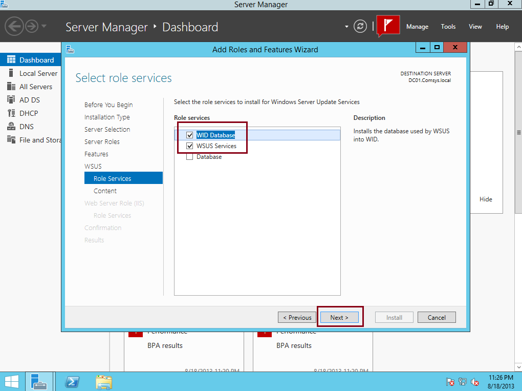Image resolution: width=522 pixels, height=391 pixels.
Task: Click the right BPA results text
Action: point(294,346)
